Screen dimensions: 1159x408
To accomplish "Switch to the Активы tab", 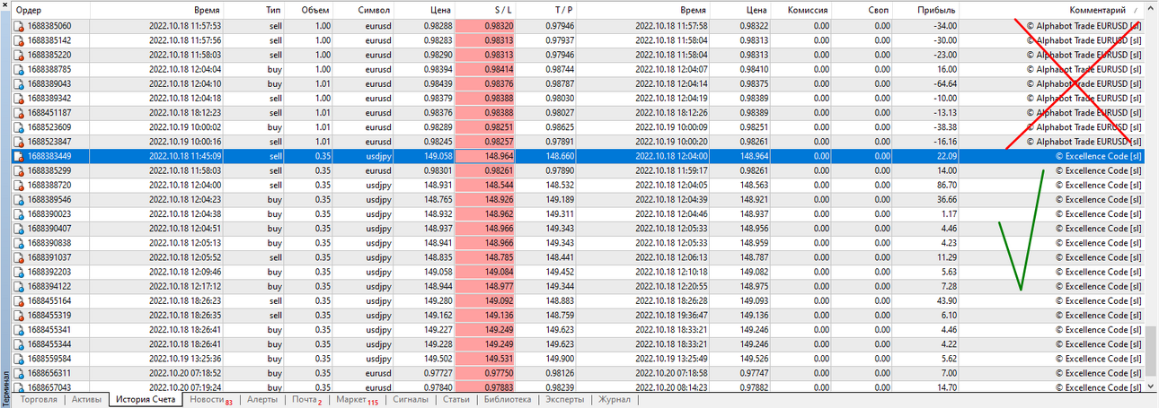I will coord(86,400).
